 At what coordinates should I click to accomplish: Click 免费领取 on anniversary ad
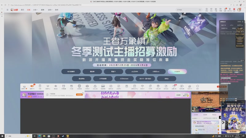(x=233, y=132)
